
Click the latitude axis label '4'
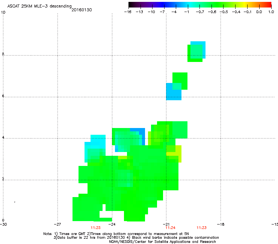(3, 137)
